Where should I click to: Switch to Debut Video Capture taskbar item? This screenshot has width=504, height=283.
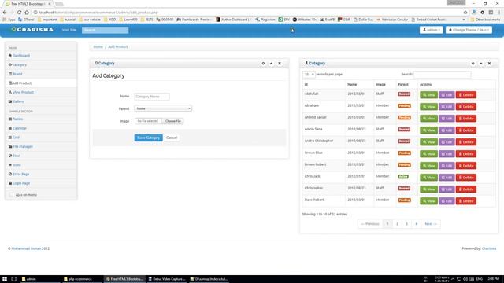pyautogui.click(x=167, y=279)
